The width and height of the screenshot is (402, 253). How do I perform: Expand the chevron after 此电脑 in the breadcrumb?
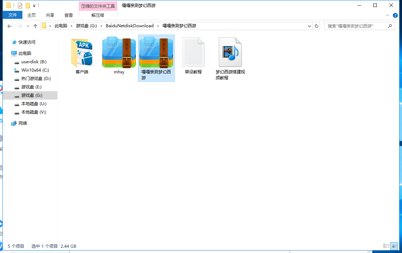[x=71, y=26]
